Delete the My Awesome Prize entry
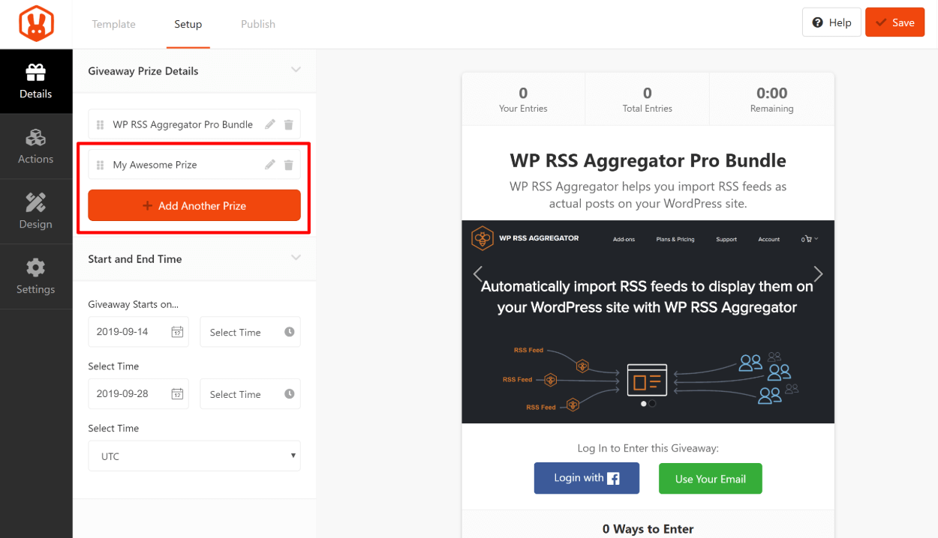938x538 pixels. [288, 165]
